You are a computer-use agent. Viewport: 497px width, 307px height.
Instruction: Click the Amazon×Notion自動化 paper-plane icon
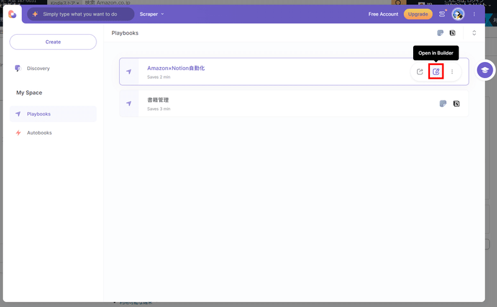pos(129,71)
